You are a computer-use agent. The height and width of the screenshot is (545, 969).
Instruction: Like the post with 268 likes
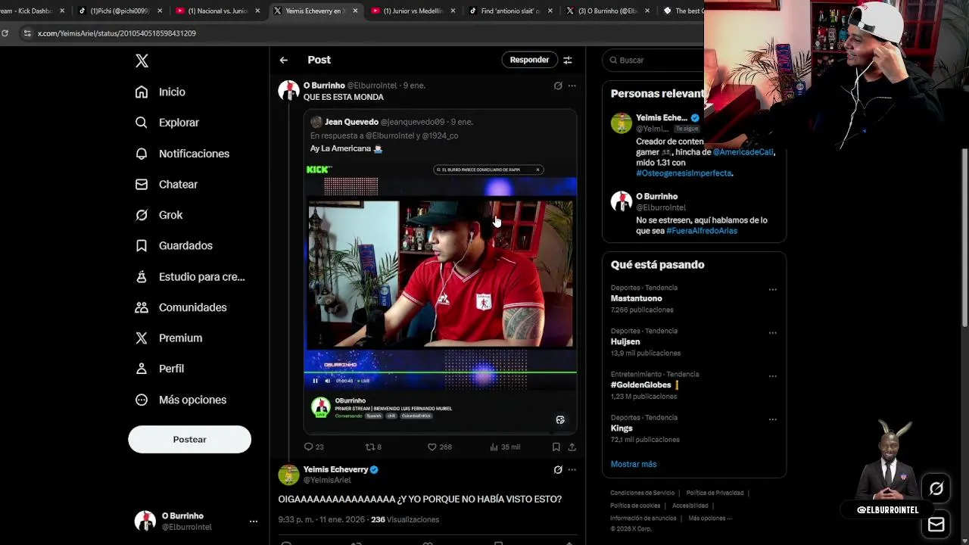(439, 447)
